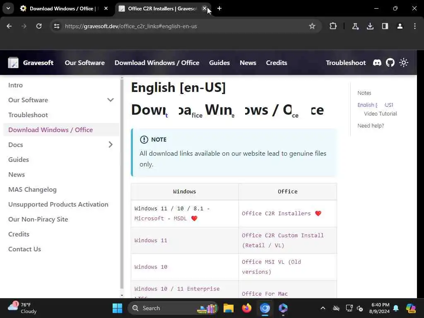
Task: Open Windows 10 download link
Action: point(151,267)
